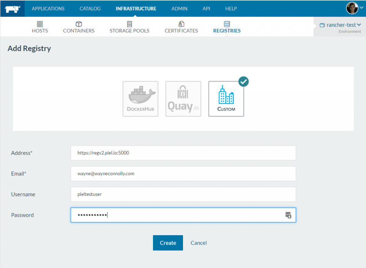Click the Create button
The height and width of the screenshot is (268, 366).
(168, 243)
